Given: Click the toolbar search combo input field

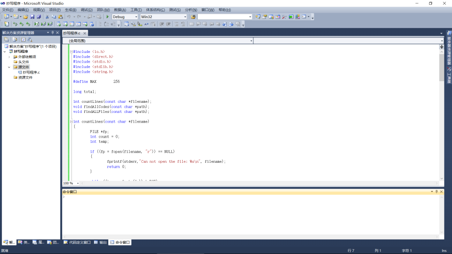Looking at the screenshot, I should pos(223,17).
